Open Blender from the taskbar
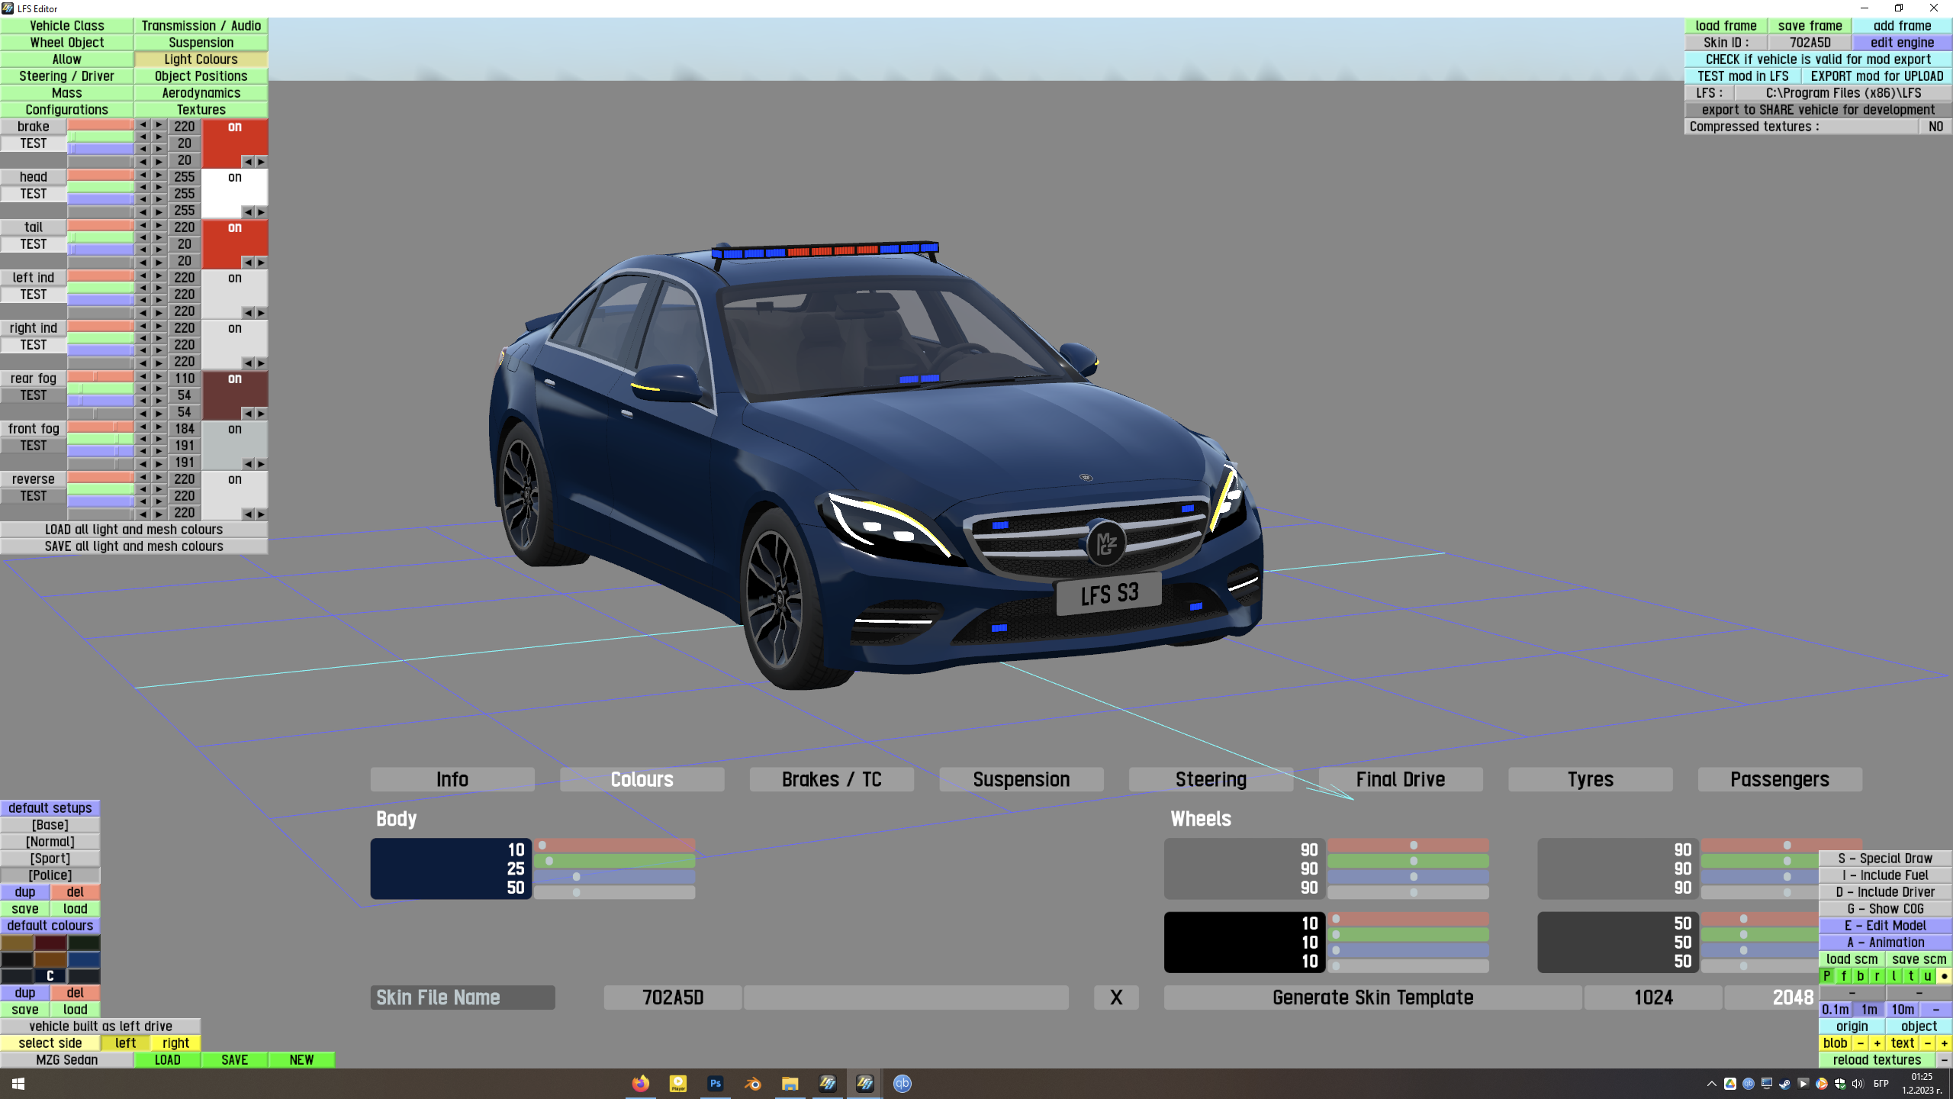This screenshot has width=1953, height=1099. 752,1084
